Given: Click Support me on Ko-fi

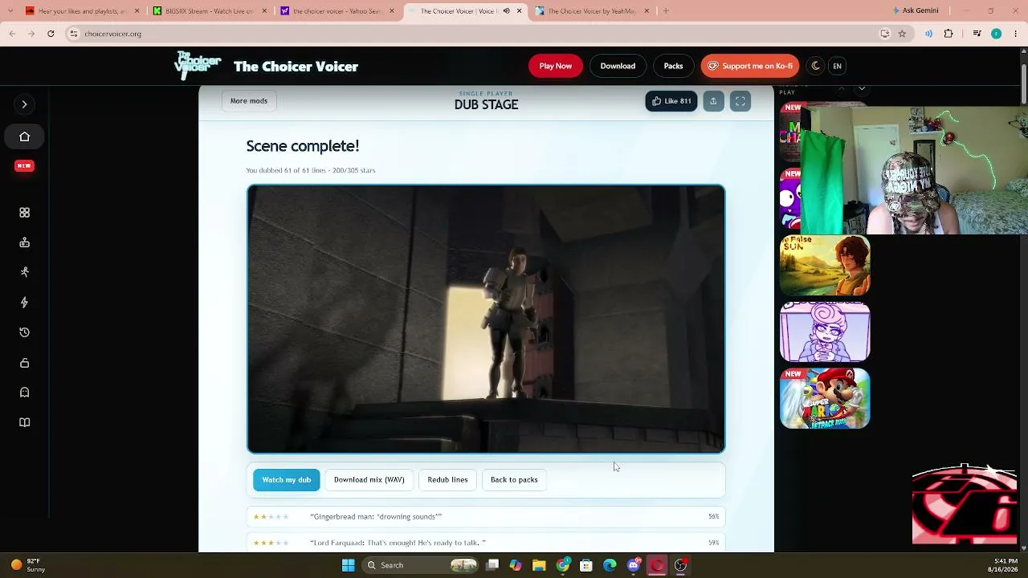Looking at the screenshot, I should click(749, 66).
